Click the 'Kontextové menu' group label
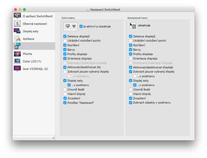 [x=137, y=18]
